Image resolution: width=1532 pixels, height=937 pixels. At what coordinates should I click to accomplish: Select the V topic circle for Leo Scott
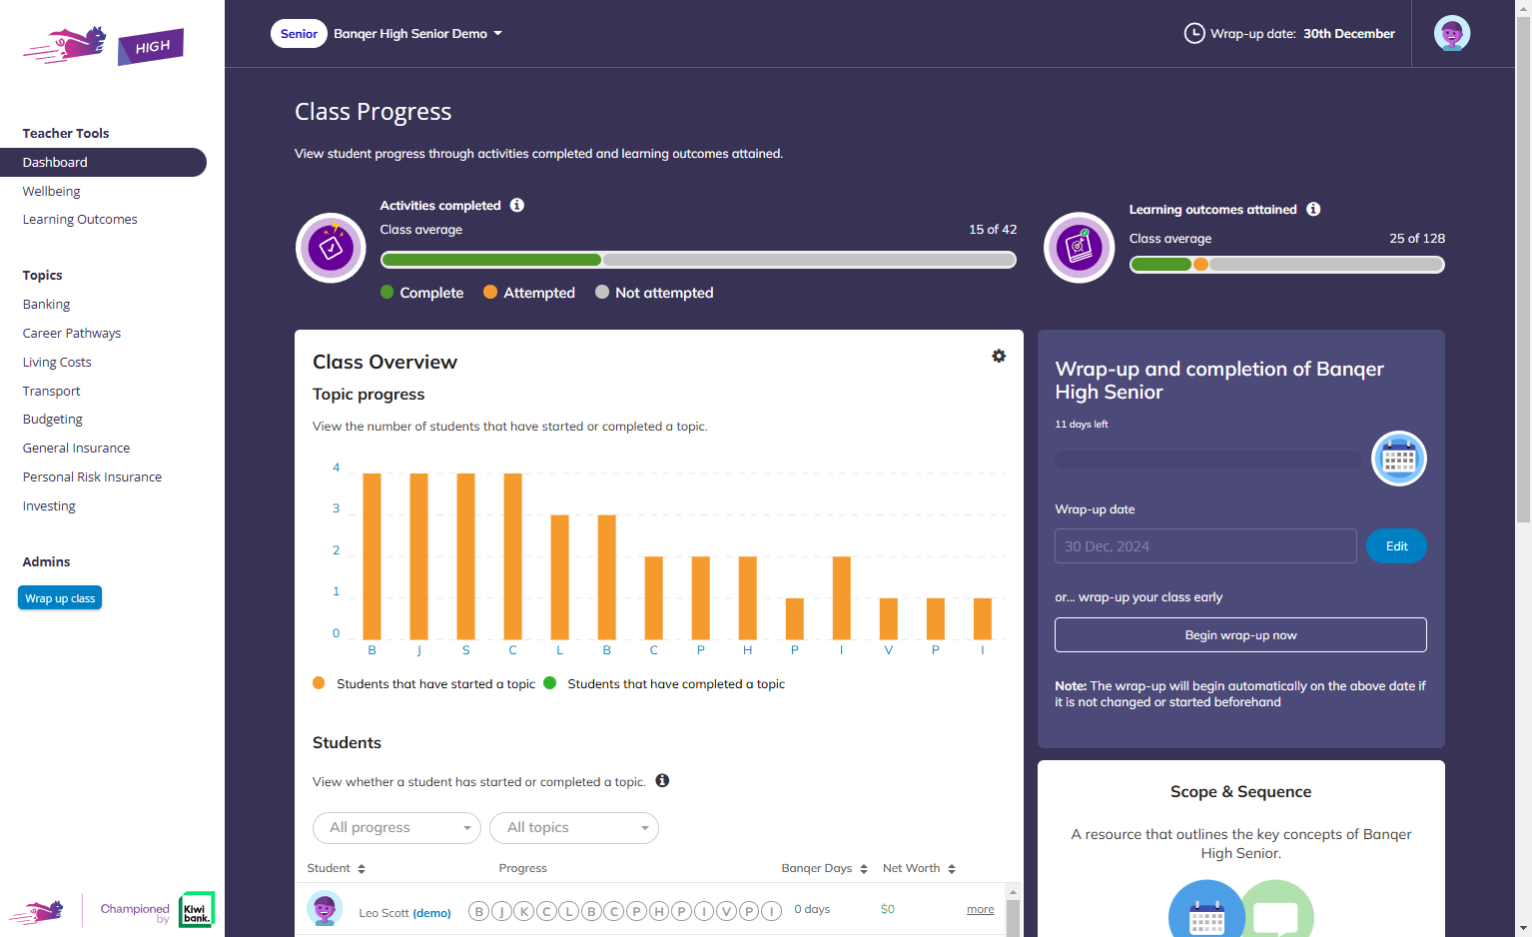(726, 911)
